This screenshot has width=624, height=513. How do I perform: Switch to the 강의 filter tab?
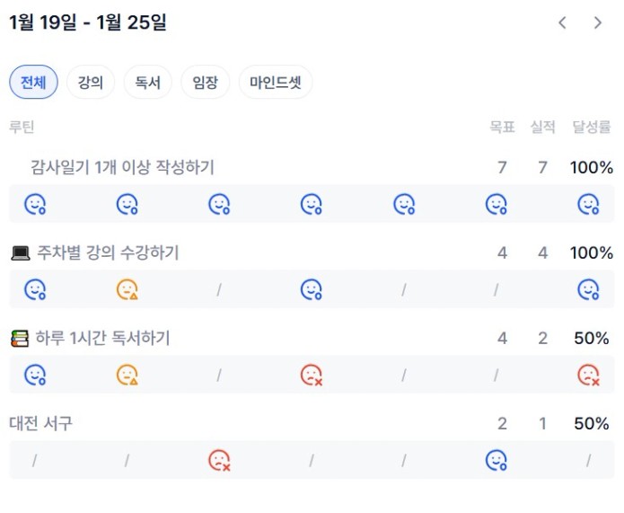[90, 83]
